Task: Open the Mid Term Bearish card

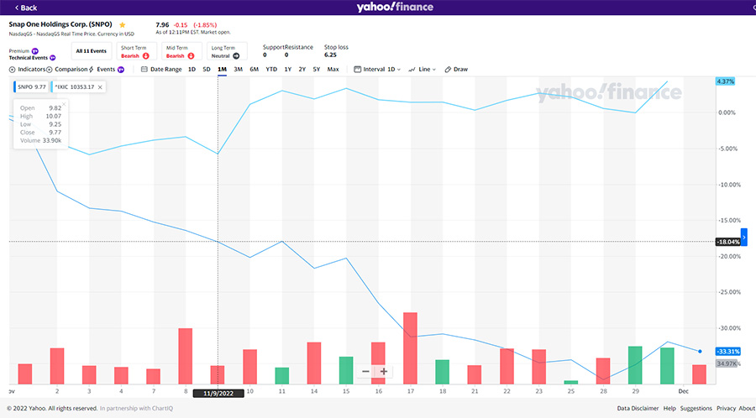Action: coord(181,51)
